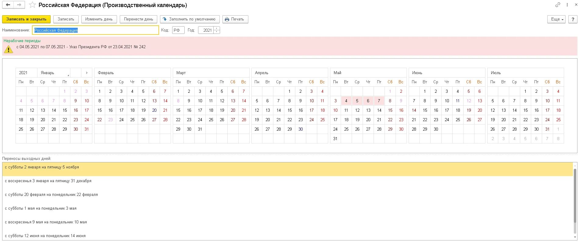Select transfer row '3 января на пятницу 31 декабря'
Viewport: 579px width, 242px height.
pyautogui.click(x=288, y=183)
